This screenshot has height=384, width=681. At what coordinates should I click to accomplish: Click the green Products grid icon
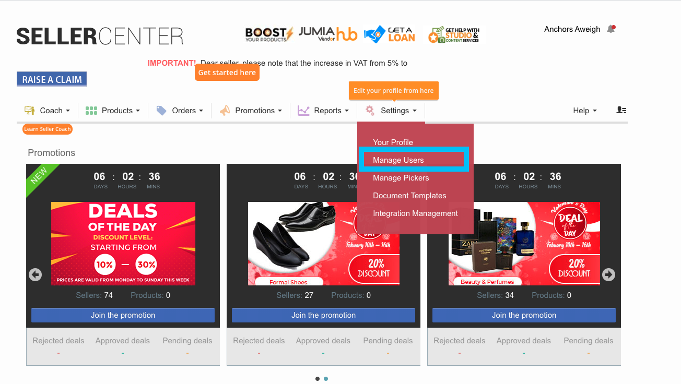[91, 111]
